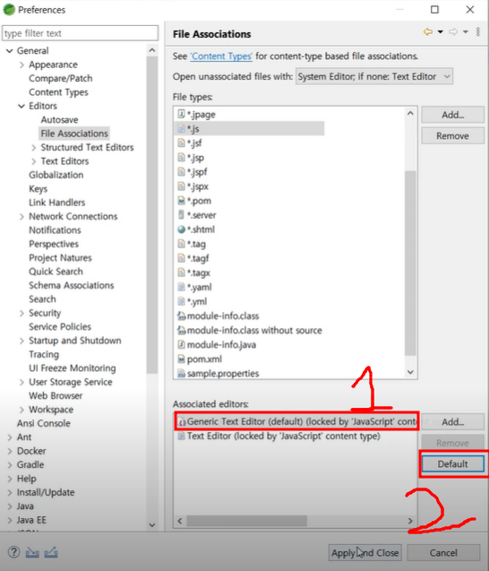Select Content Types tree item
489x571 pixels.
point(58,92)
